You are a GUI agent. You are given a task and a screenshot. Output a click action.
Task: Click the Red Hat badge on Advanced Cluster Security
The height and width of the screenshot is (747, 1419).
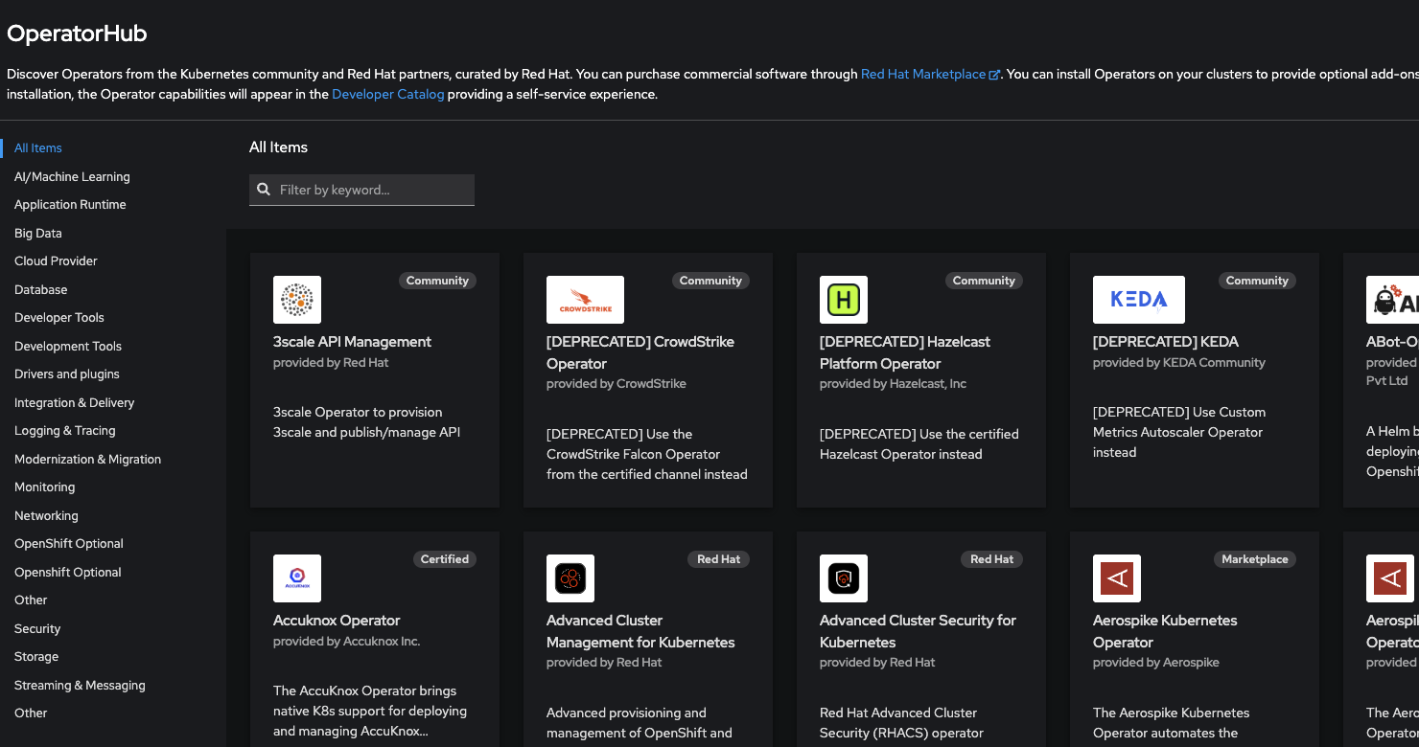point(991,559)
